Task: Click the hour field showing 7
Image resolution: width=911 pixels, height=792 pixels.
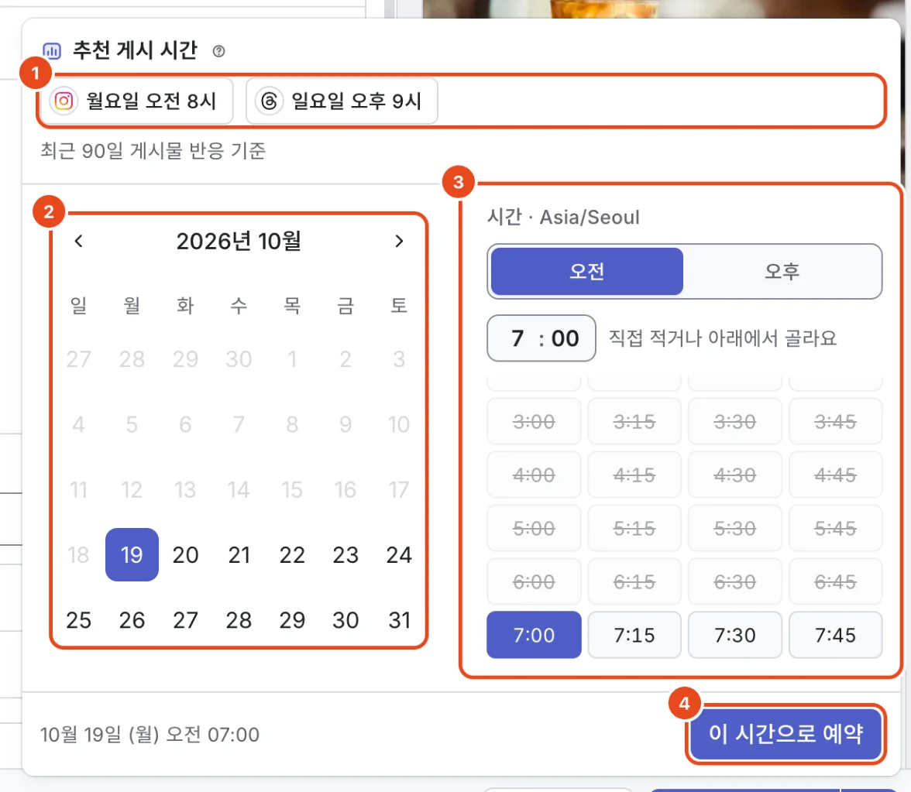Action: click(517, 338)
